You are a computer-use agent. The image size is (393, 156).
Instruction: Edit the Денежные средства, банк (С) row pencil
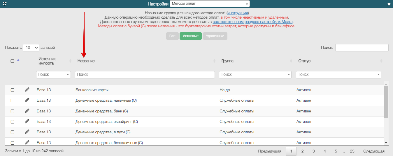27,111
